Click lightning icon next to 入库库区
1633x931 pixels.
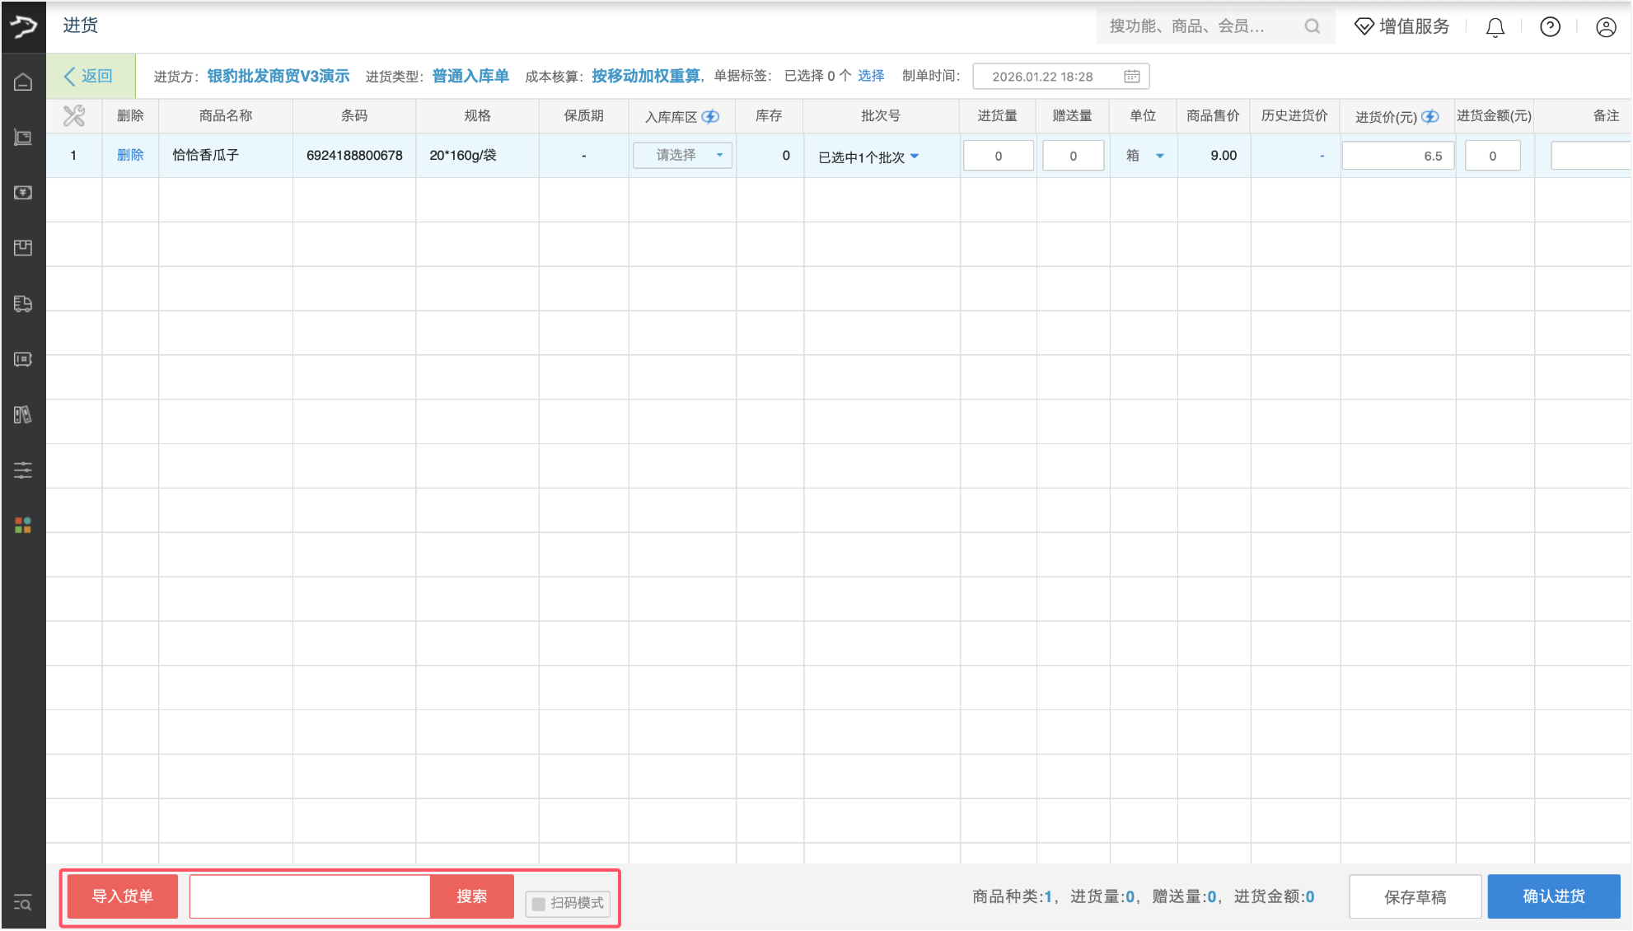pyautogui.click(x=710, y=117)
